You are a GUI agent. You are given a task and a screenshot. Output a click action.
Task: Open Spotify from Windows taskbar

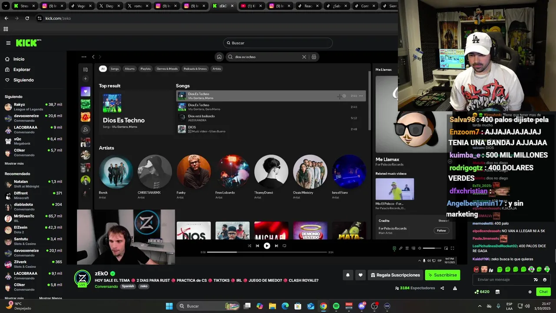(x=336, y=306)
